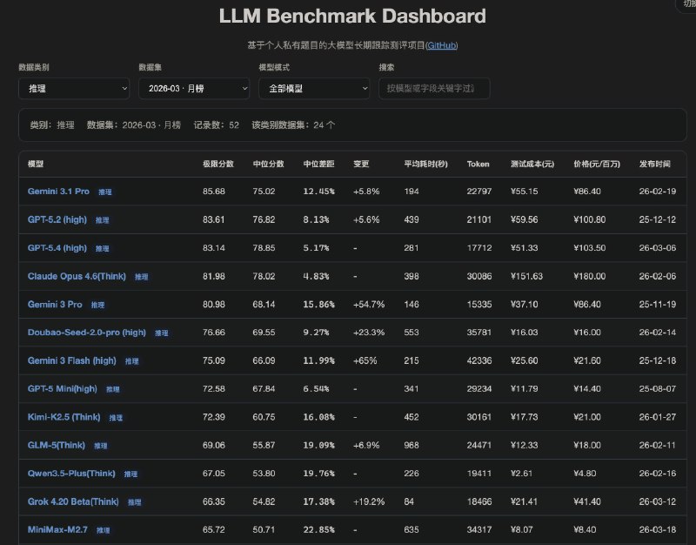Screen dimensions: 696x545
Task: Open the Gemini 3 Pro model link
Action: (x=55, y=304)
